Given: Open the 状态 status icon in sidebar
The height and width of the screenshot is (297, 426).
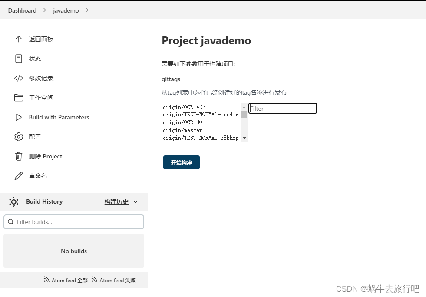Looking at the screenshot, I should pos(19,59).
